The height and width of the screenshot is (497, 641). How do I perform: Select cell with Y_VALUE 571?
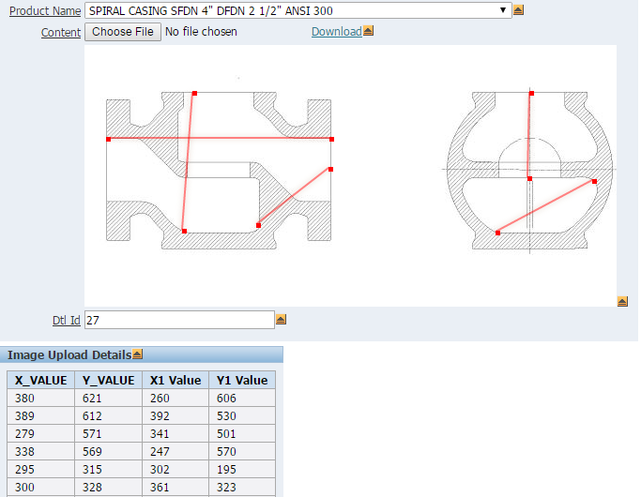tap(108, 433)
